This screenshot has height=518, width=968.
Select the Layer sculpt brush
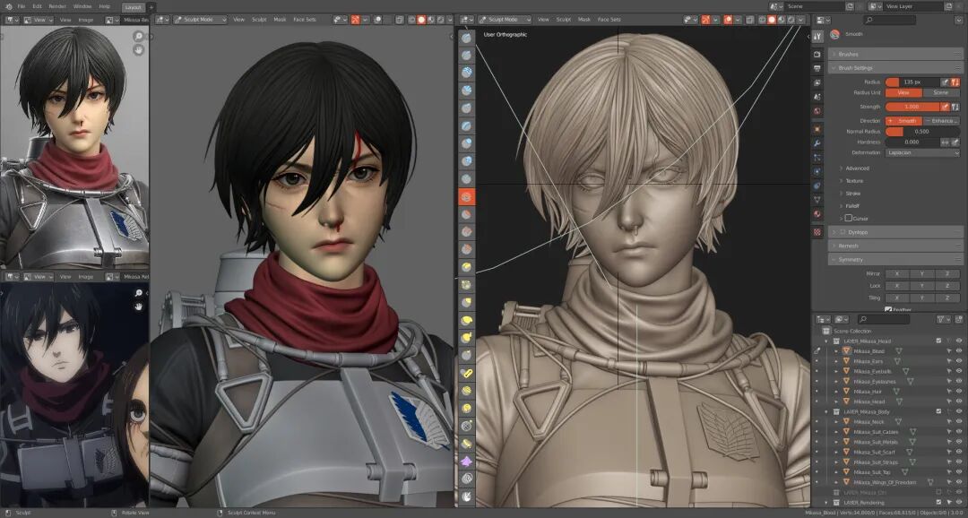[467, 126]
